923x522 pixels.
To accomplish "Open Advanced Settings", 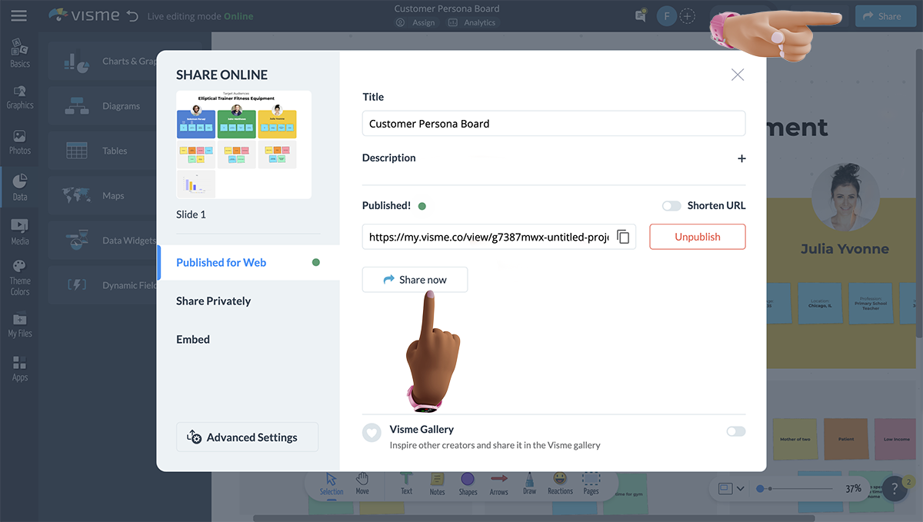I will (x=247, y=437).
